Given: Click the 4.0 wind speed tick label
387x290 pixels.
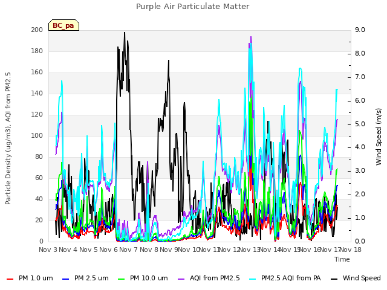Looking at the screenshot, I should (360, 147).
